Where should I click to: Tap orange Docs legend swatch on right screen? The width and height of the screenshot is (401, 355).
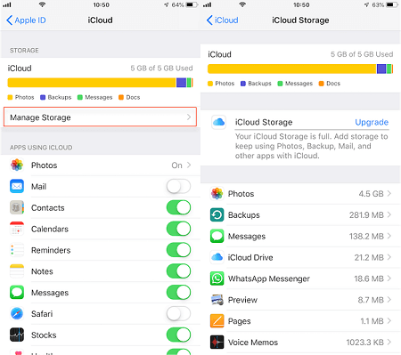[x=321, y=84]
